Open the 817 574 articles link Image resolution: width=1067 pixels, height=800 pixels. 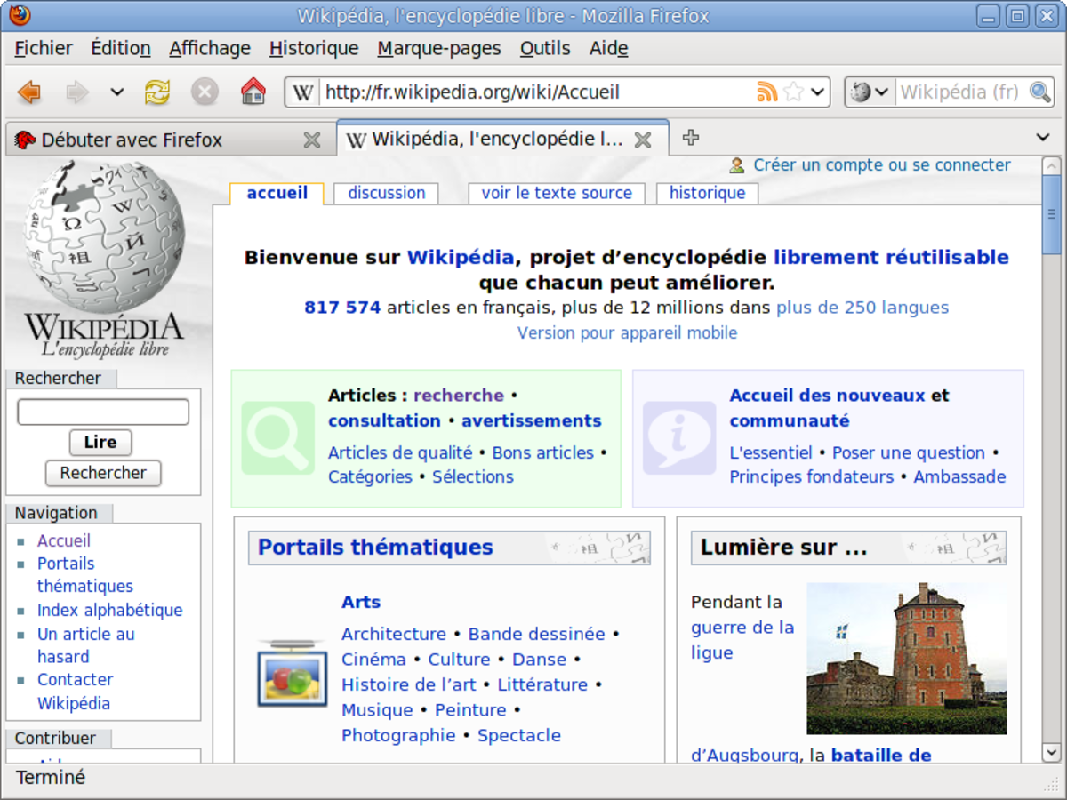point(342,308)
